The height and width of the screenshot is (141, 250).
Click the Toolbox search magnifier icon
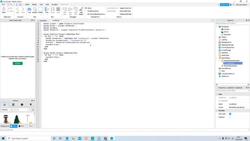point(29,110)
